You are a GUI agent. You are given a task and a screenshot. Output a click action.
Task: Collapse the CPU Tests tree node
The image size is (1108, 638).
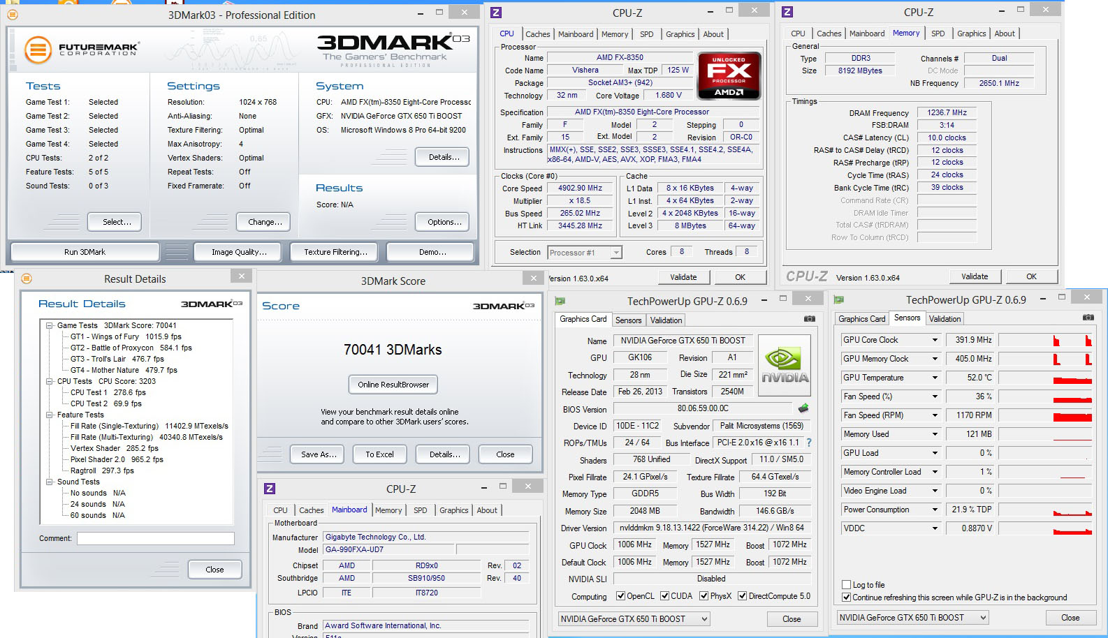coord(50,381)
